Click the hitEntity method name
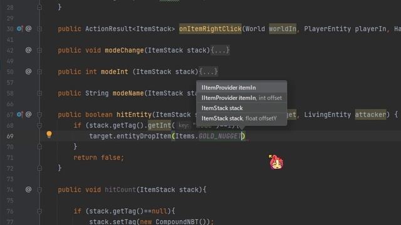 click(134, 114)
